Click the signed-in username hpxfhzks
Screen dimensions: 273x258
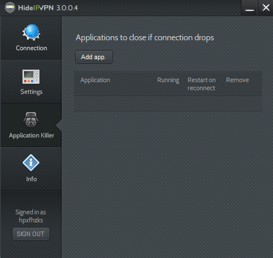tap(31, 220)
